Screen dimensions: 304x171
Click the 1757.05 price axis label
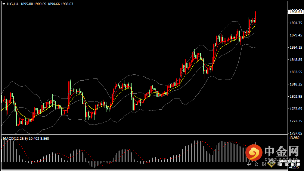pos(295,133)
